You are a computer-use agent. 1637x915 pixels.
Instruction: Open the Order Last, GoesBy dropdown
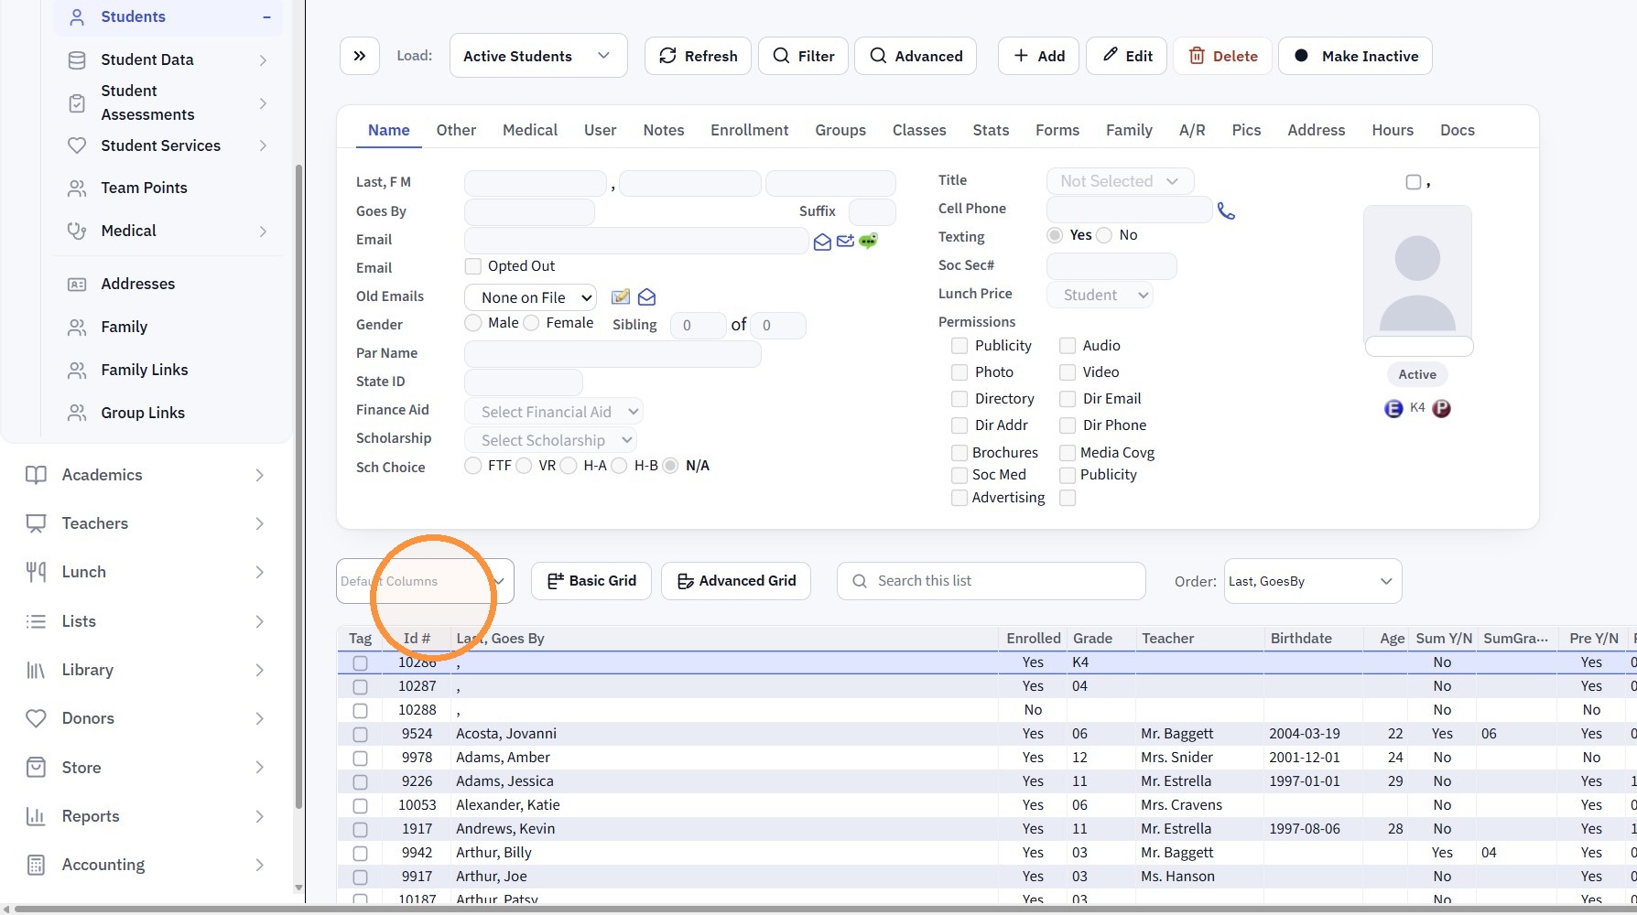click(x=1312, y=581)
